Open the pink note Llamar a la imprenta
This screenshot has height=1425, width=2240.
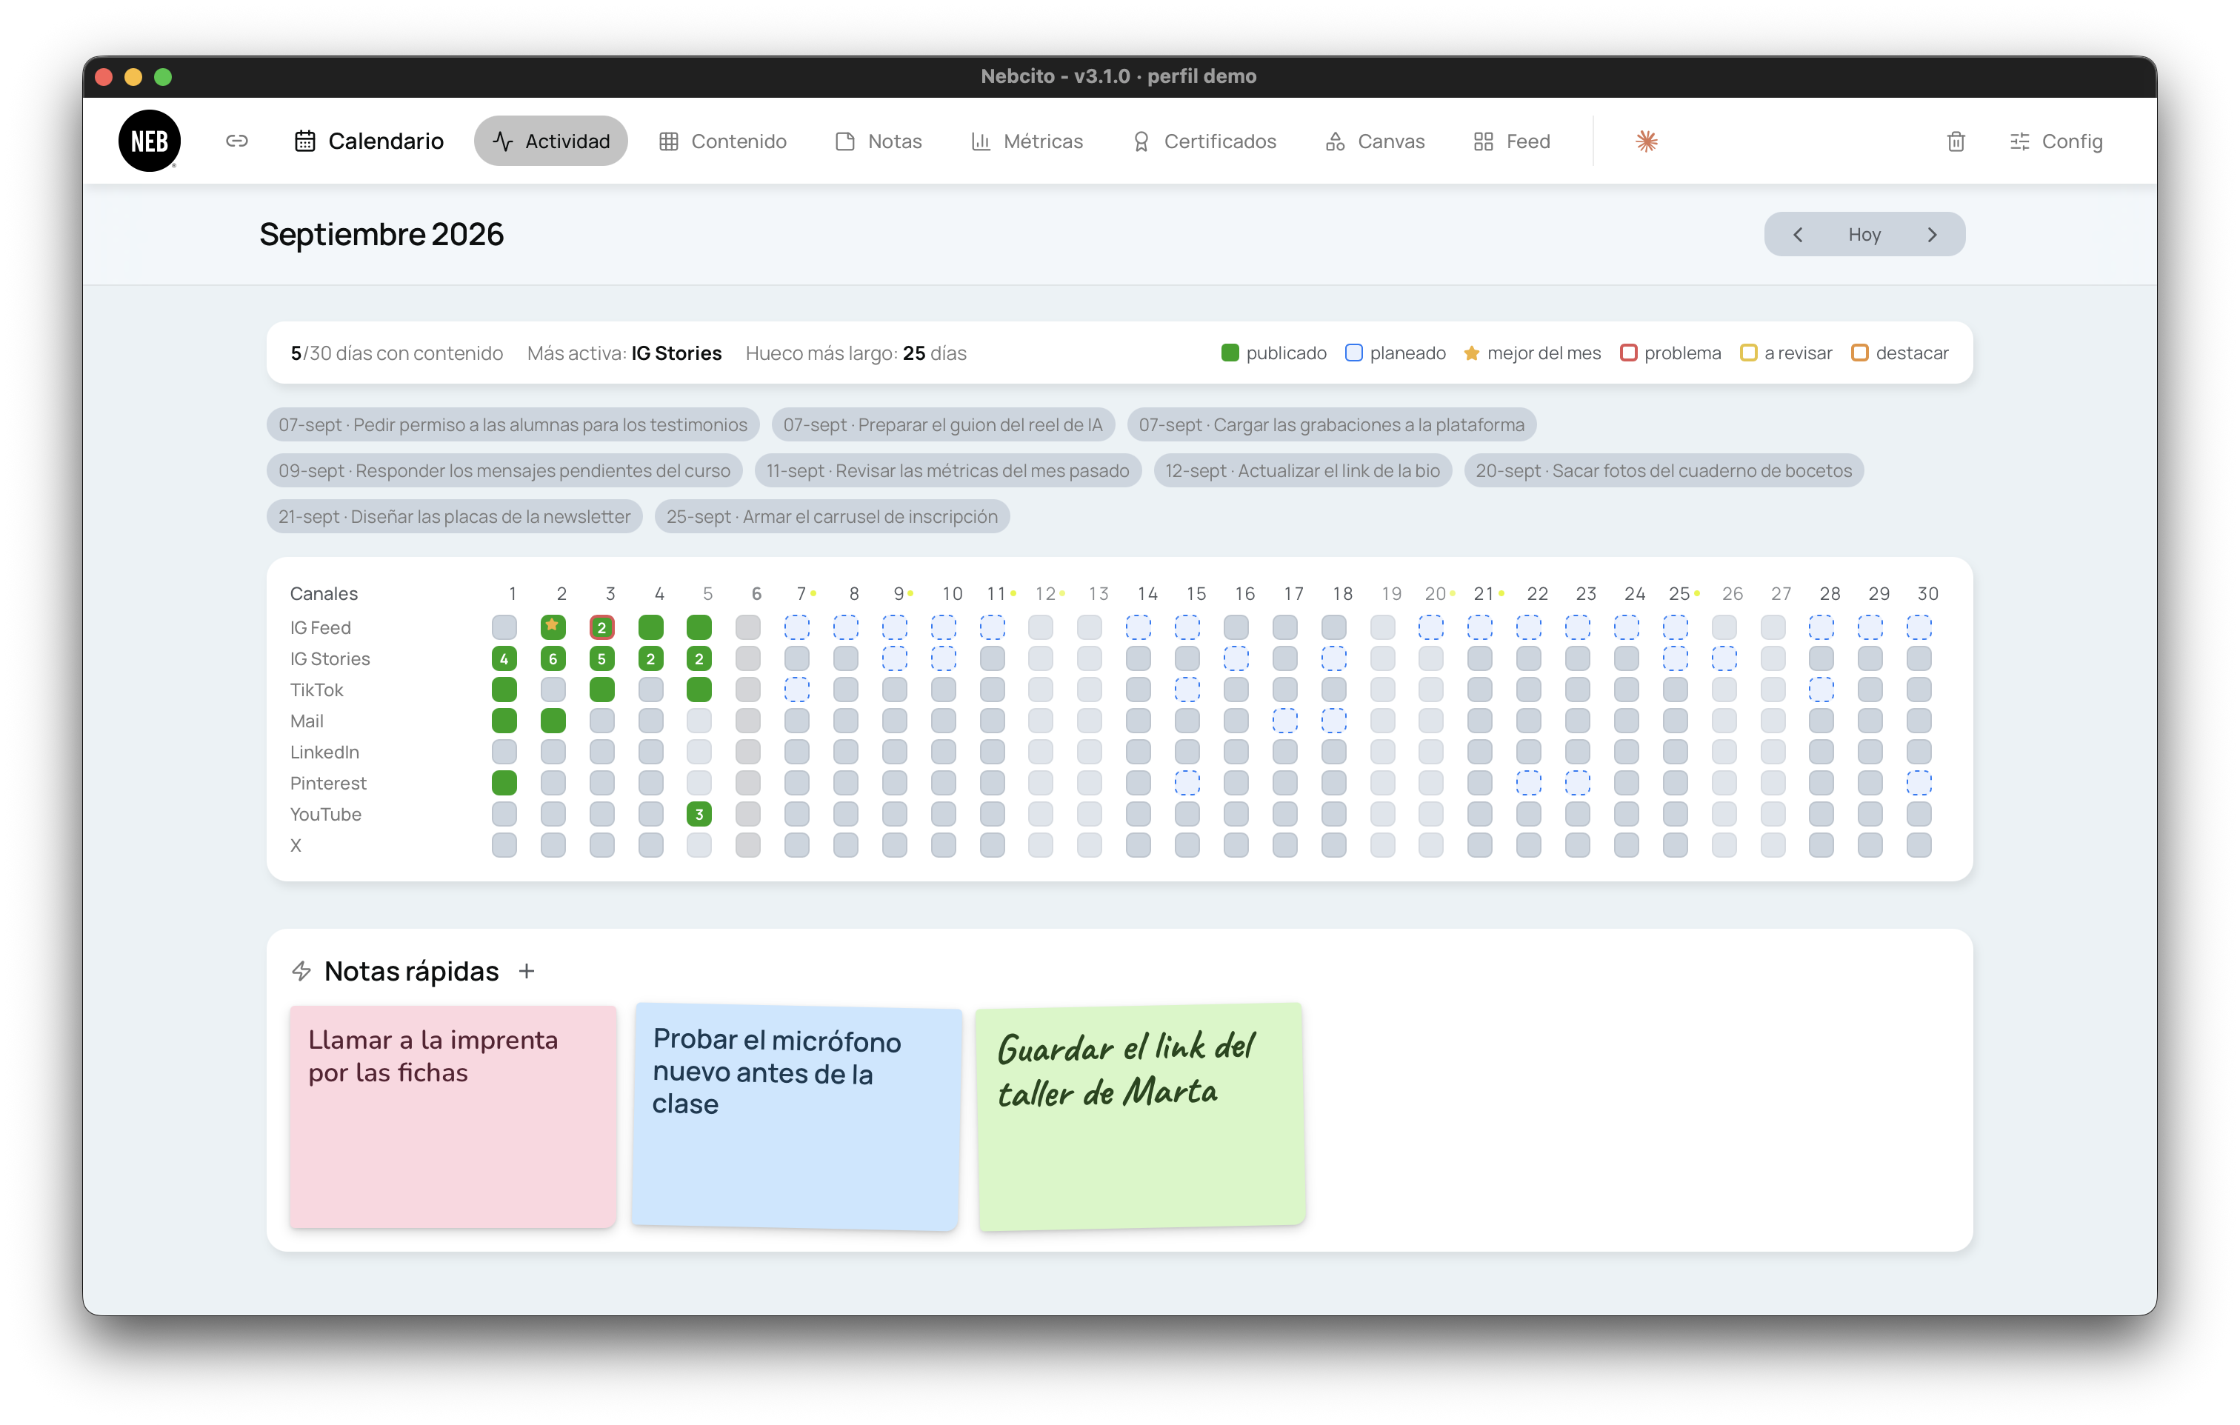click(x=453, y=1116)
